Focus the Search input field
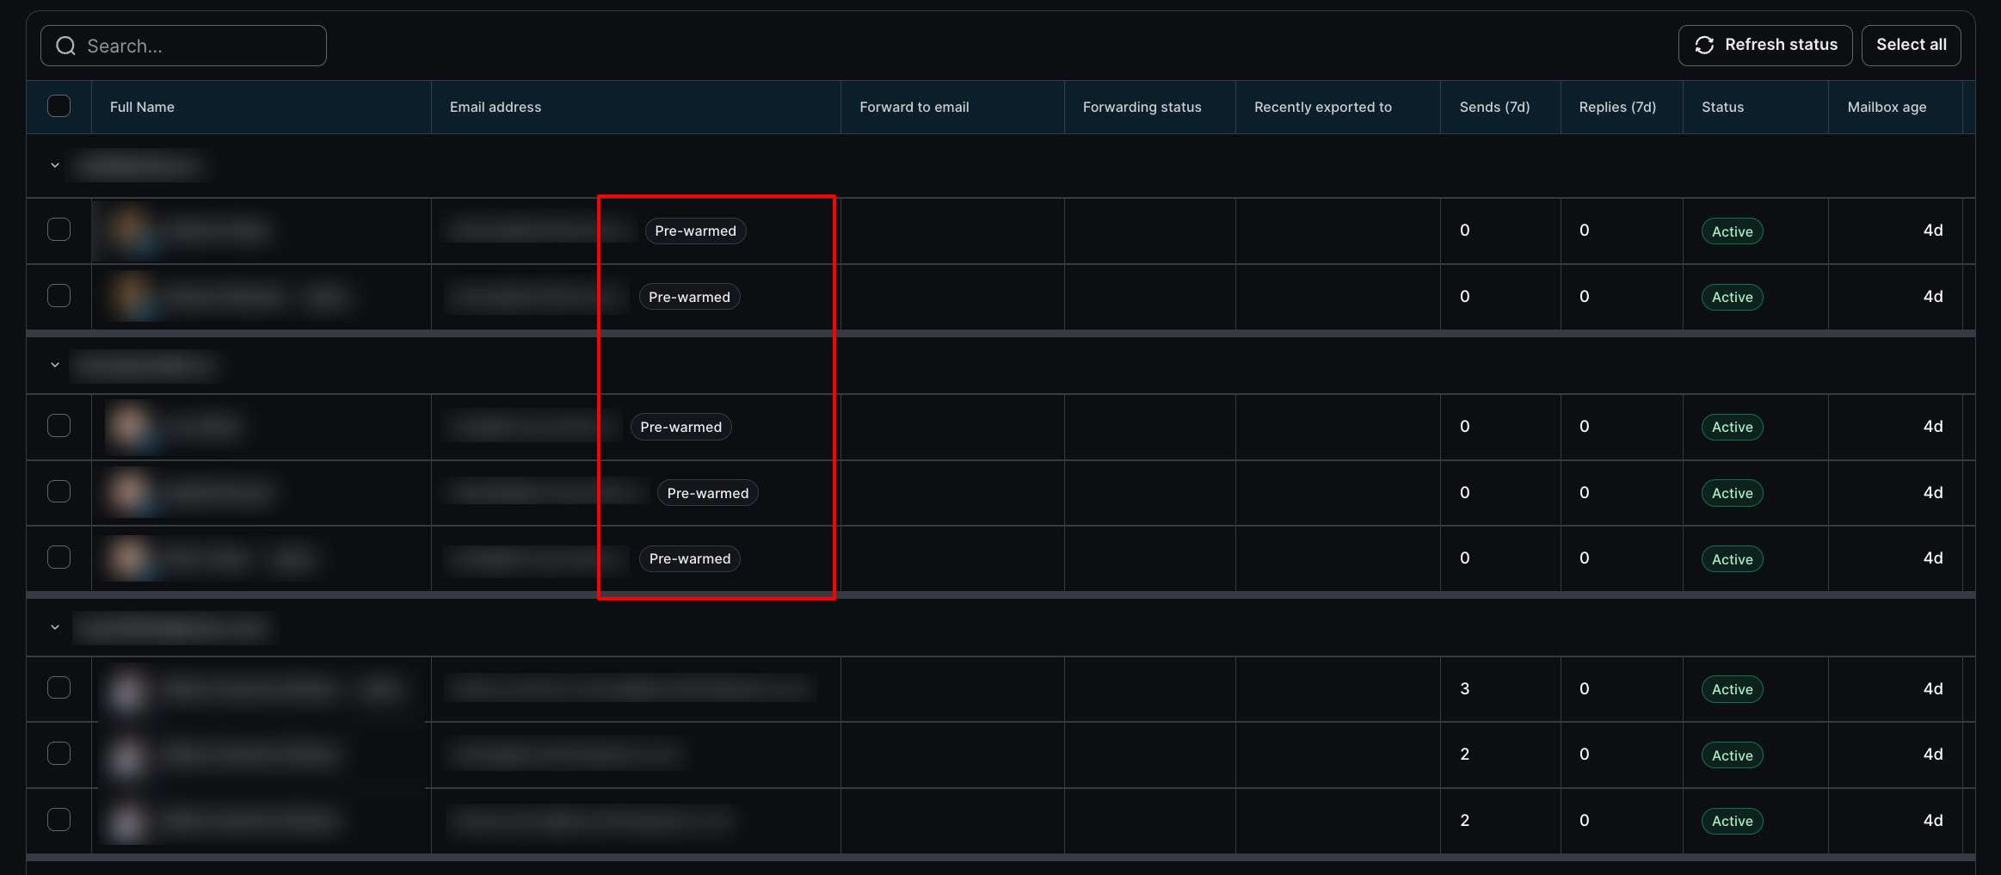Image resolution: width=2001 pixels, height=875 pixels. [183, 46]
